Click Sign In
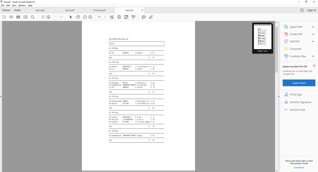Image resolution: width=318 pixels, height=172 pixels. 312,10
